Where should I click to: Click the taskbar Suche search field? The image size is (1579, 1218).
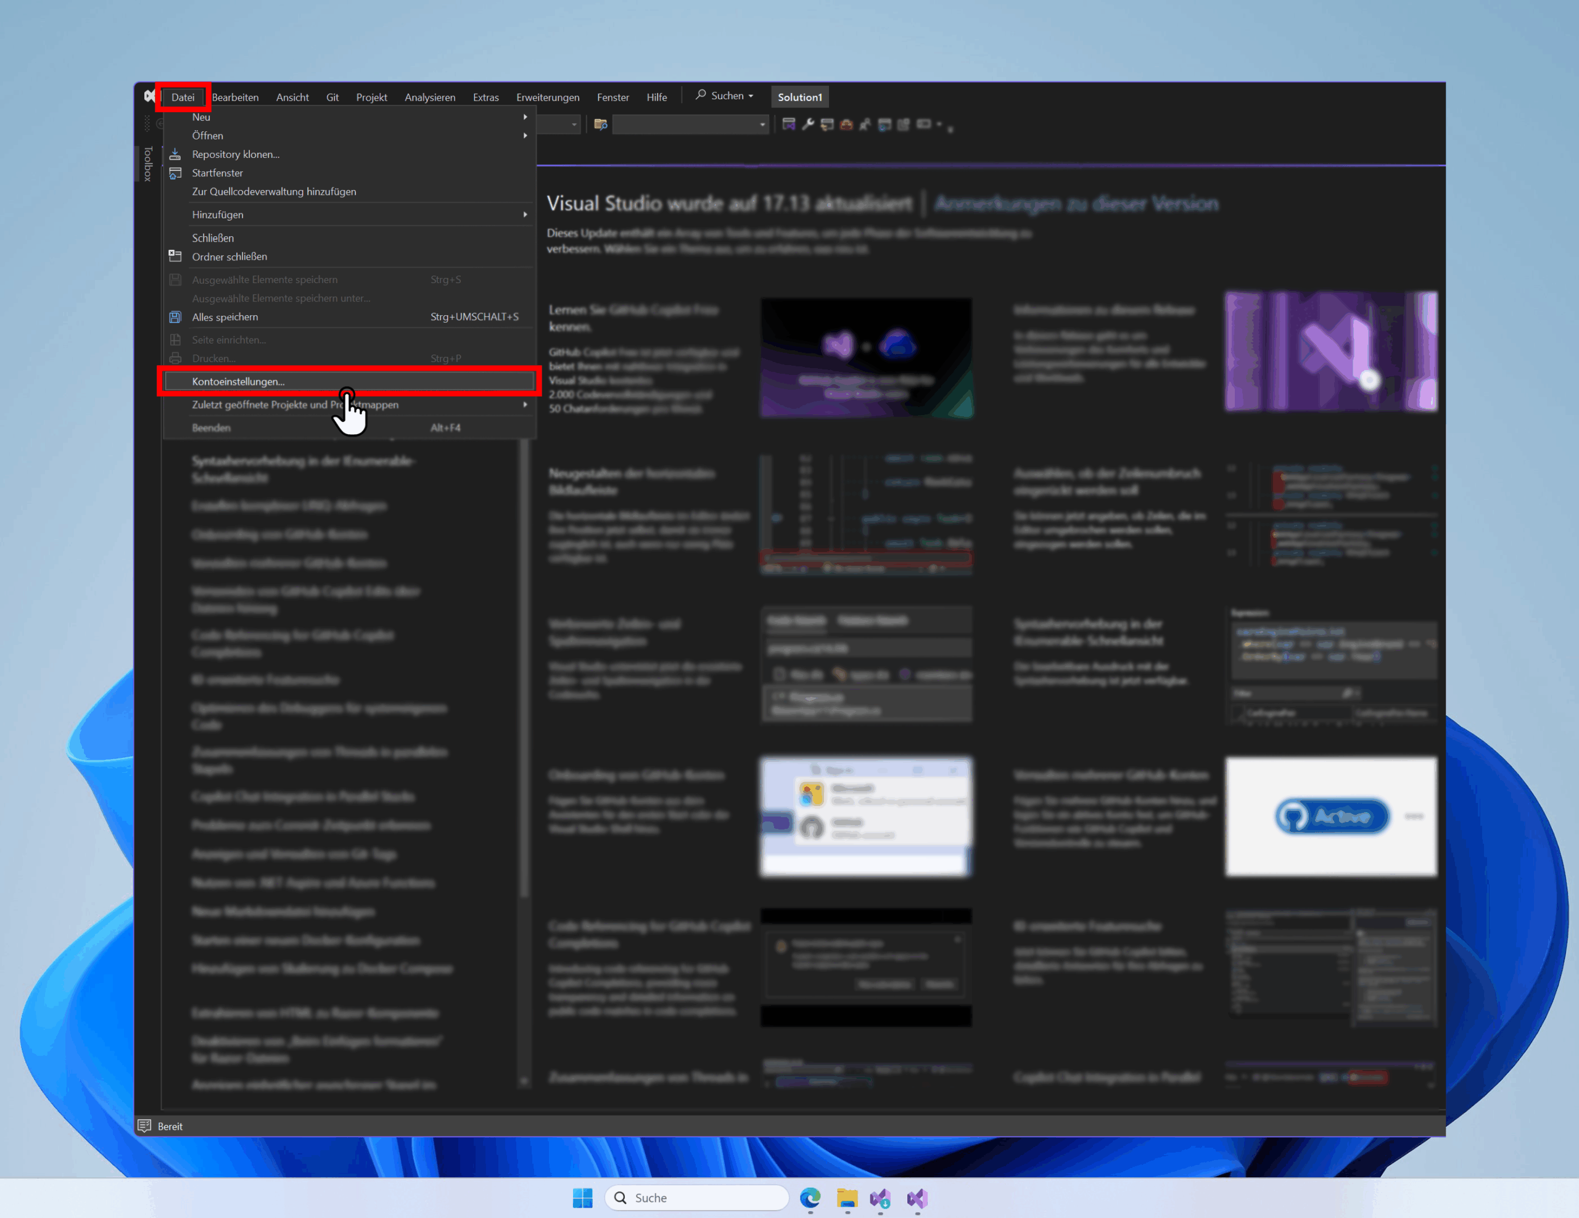click(x=697, y=1198)
